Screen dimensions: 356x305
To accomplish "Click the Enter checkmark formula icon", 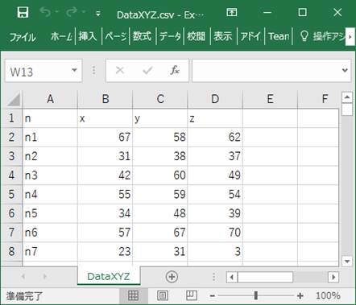I will coord(147,71).
